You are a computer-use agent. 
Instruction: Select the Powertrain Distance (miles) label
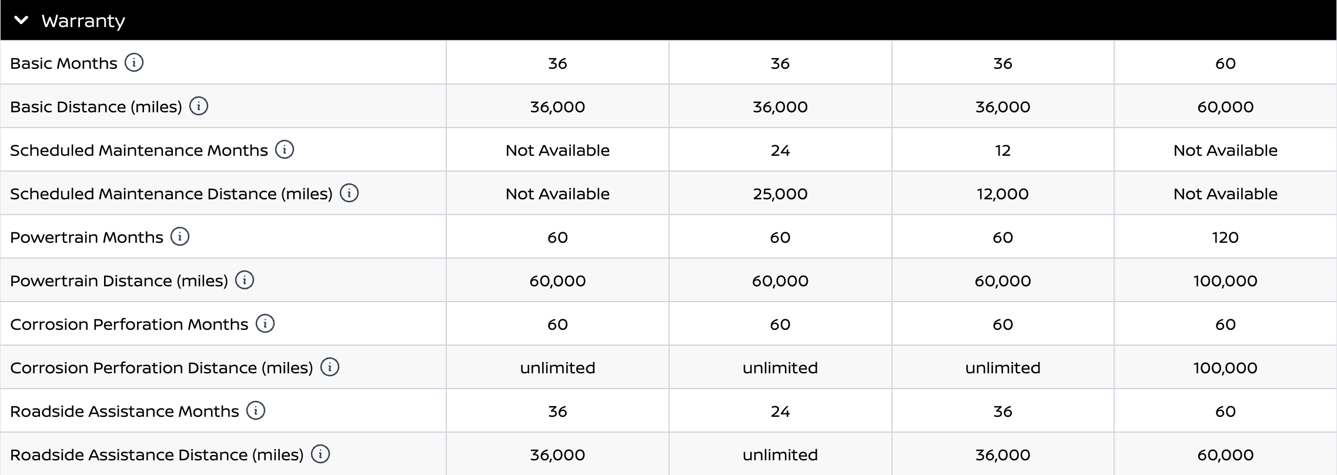point(119,281)
